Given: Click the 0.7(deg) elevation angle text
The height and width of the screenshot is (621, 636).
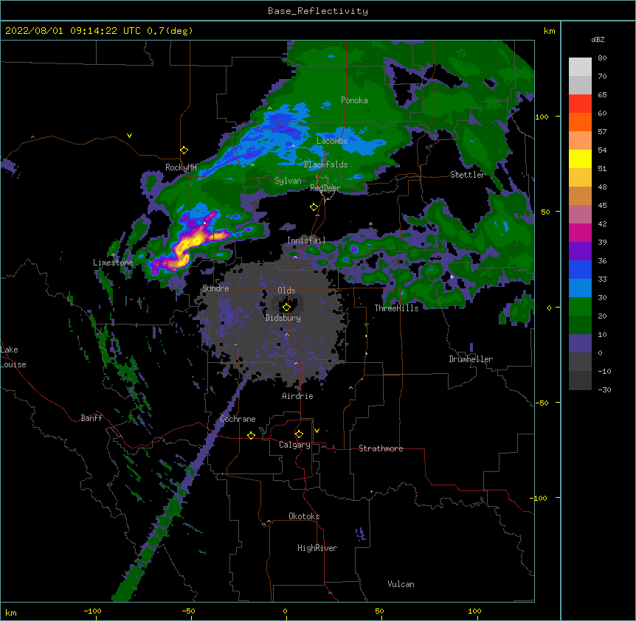Looking at the screenshot, I should pos(170,31).
